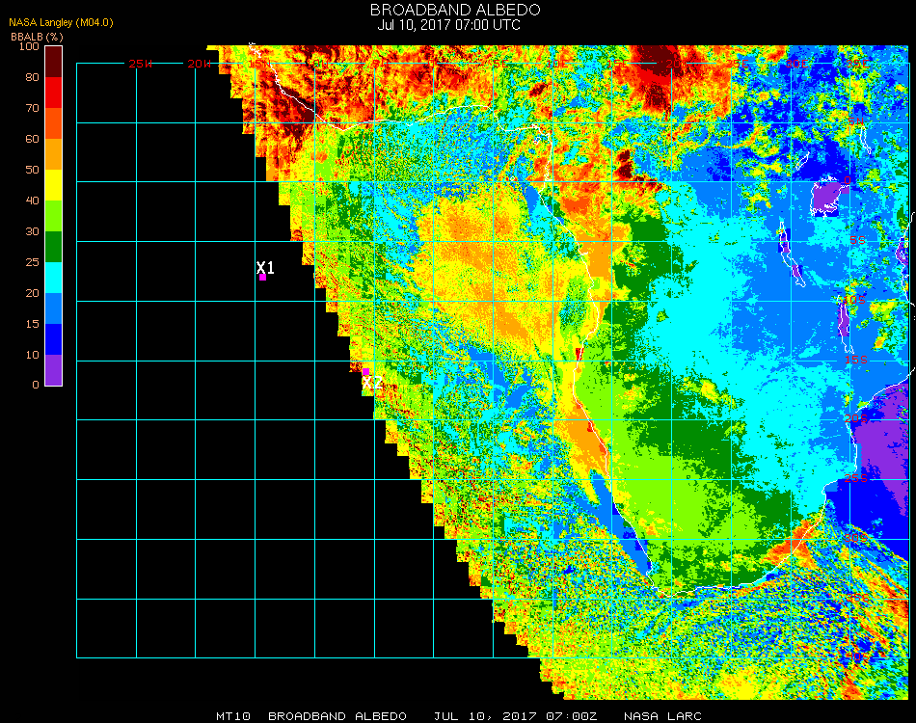Image resolution: width=916 pixels, height=723 pixels.
Task: Click the '10E' longitude label
Action: pyautogui.click(x=556, y=64)
